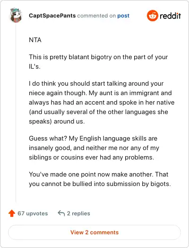Click the 'commented on' header text
This screenshot has width=189, height=248.
(96, 16)
